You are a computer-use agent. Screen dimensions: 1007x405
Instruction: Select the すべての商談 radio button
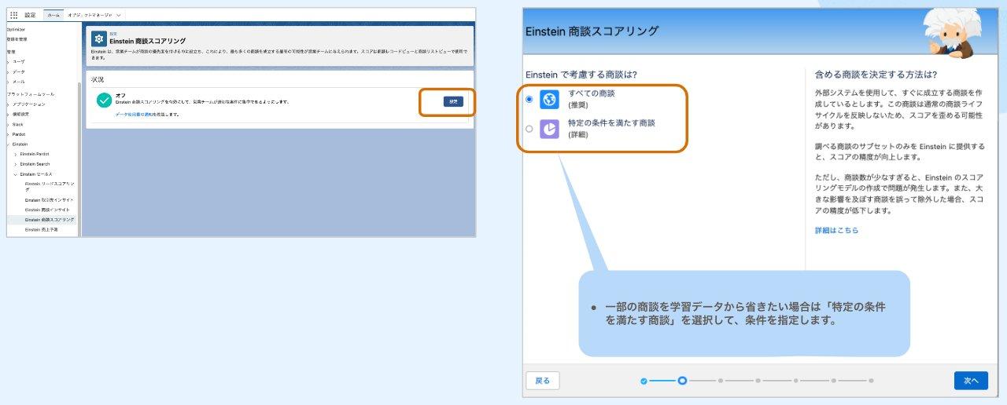click(529, 99)
